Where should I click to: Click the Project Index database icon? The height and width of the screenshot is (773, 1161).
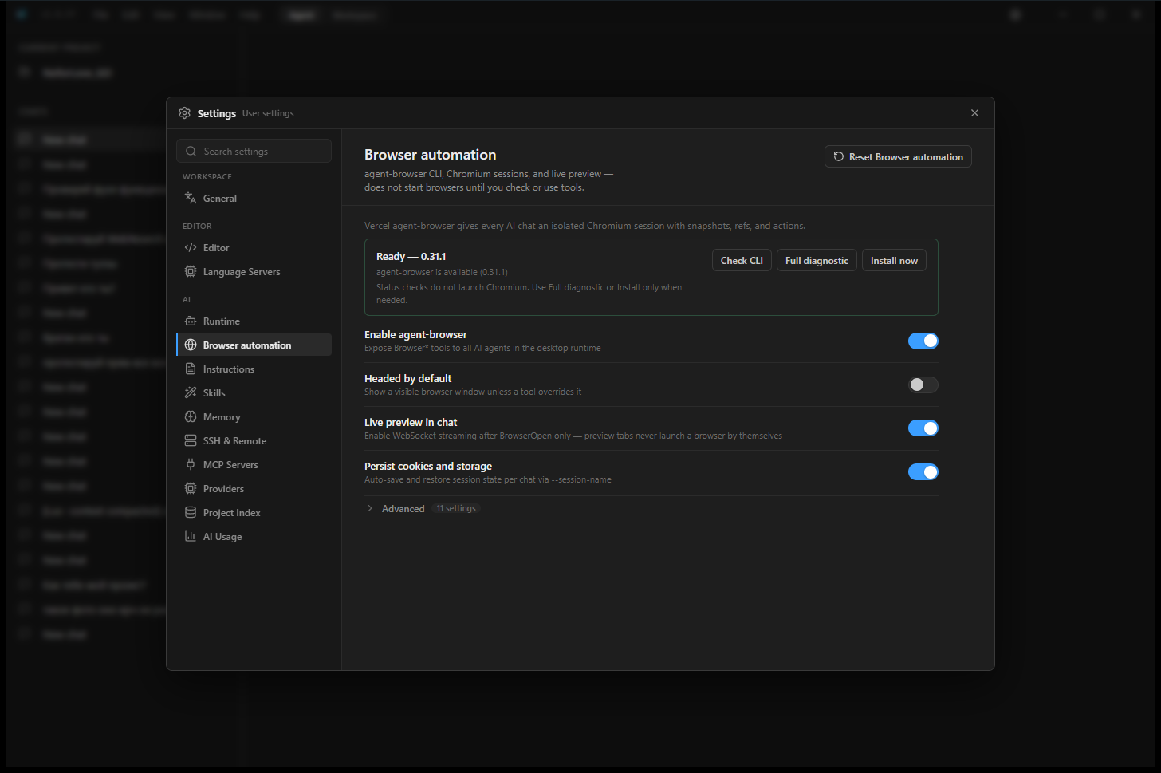[x=191, y=513]
